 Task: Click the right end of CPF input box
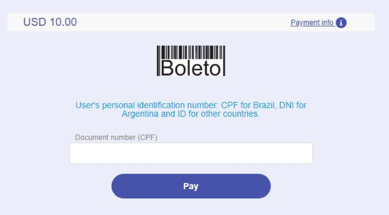tap(308, 153)
